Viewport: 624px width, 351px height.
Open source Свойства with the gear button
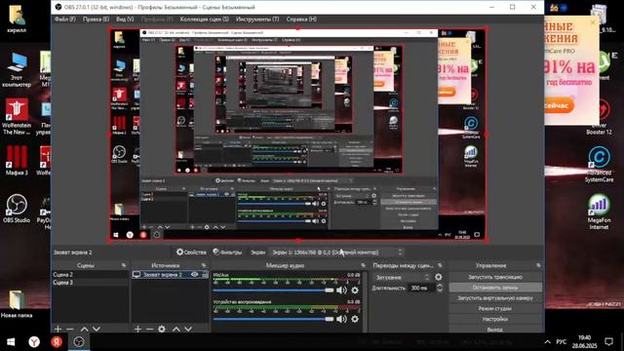(x=191, y=252)
